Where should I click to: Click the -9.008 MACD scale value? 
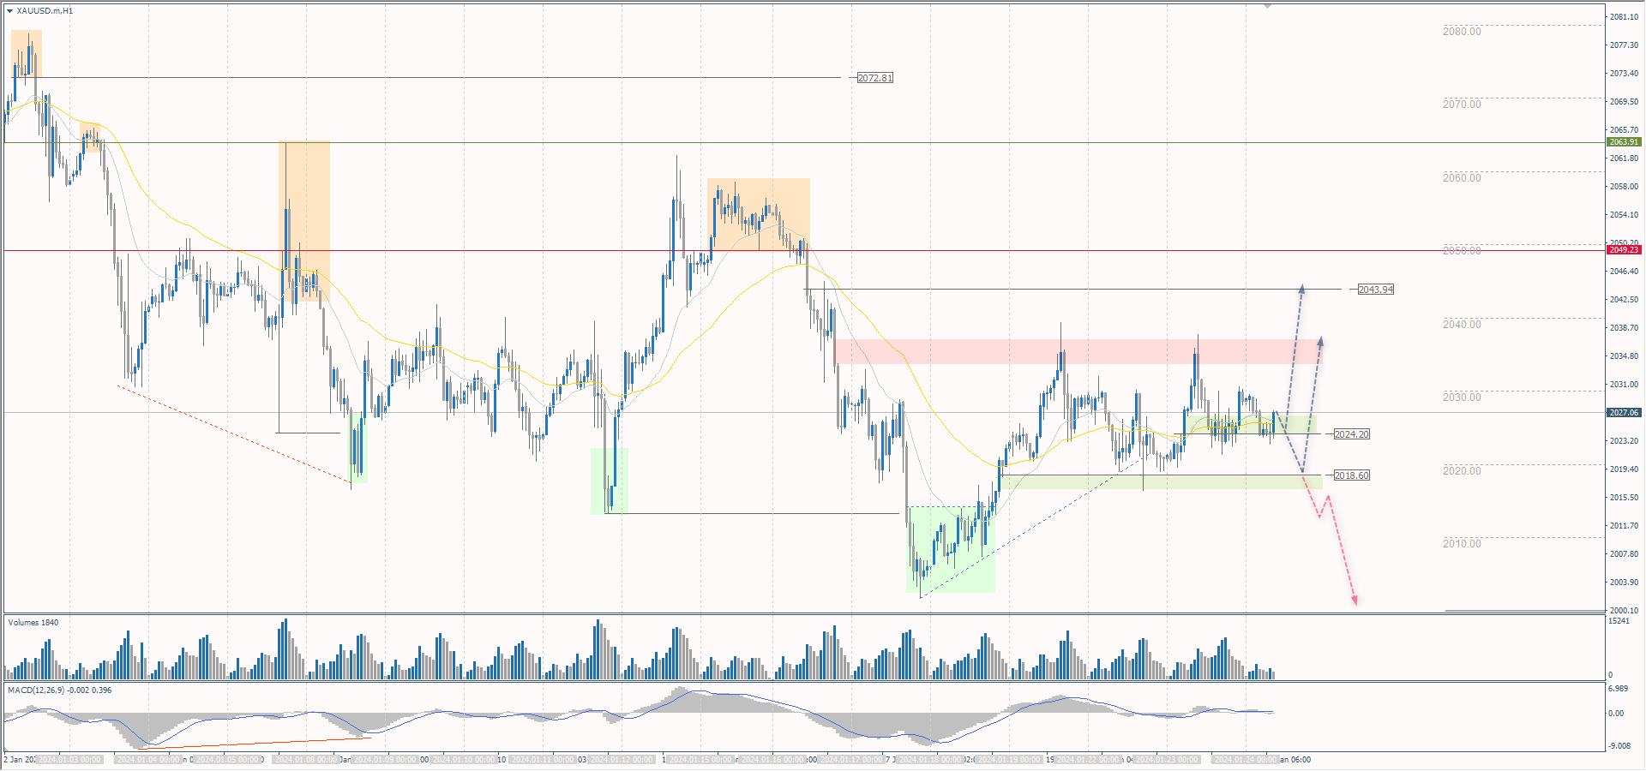pos(1619,746)
